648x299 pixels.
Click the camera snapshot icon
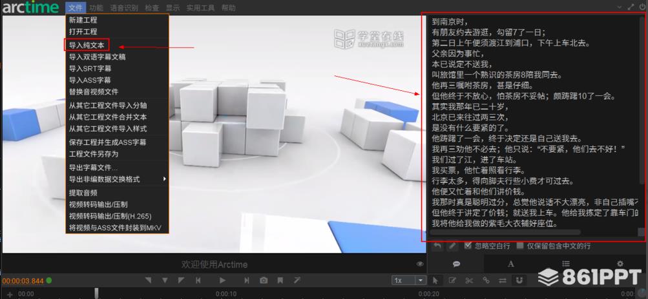click(264, 280)
